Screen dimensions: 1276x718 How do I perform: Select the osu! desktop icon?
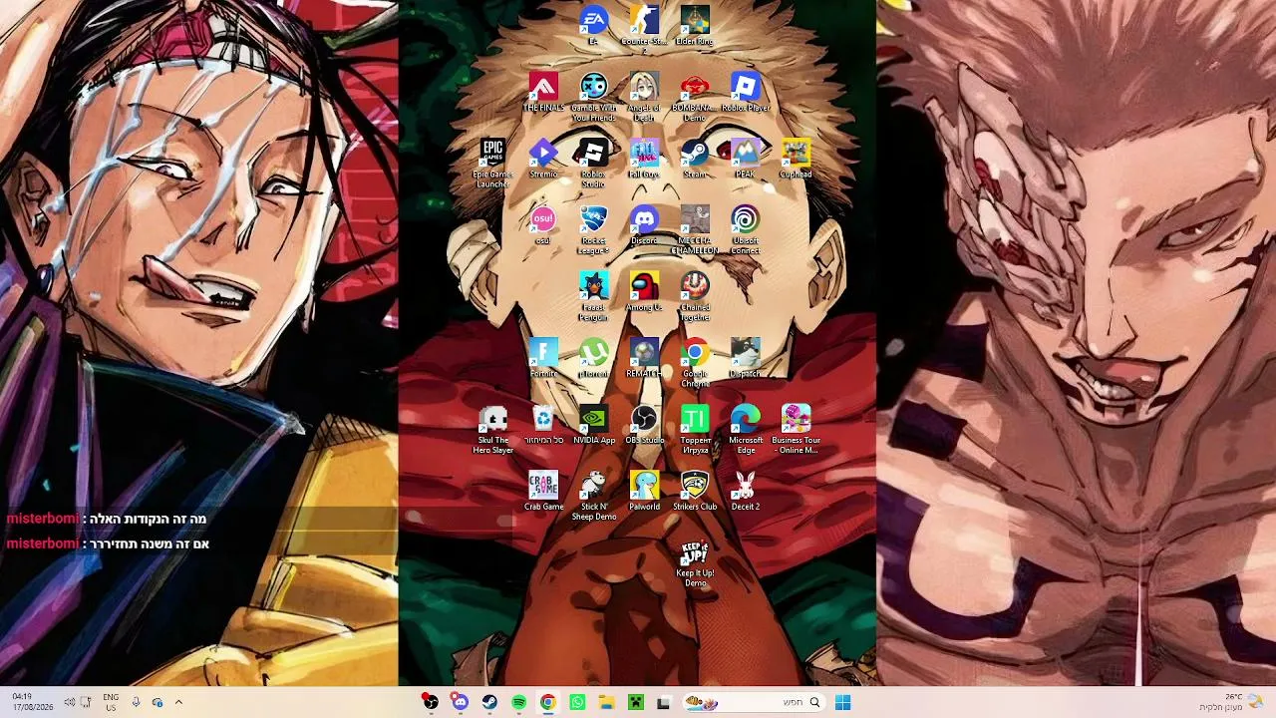click(x=543, y=225)
